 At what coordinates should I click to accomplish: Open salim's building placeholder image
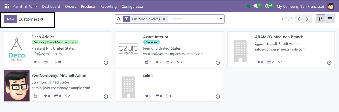(128, 87)
